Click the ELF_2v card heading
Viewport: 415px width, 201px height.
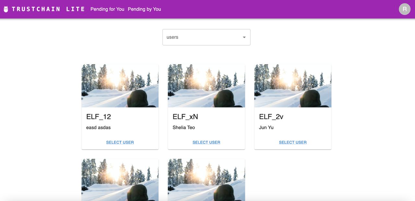click(x=271, y=117)
